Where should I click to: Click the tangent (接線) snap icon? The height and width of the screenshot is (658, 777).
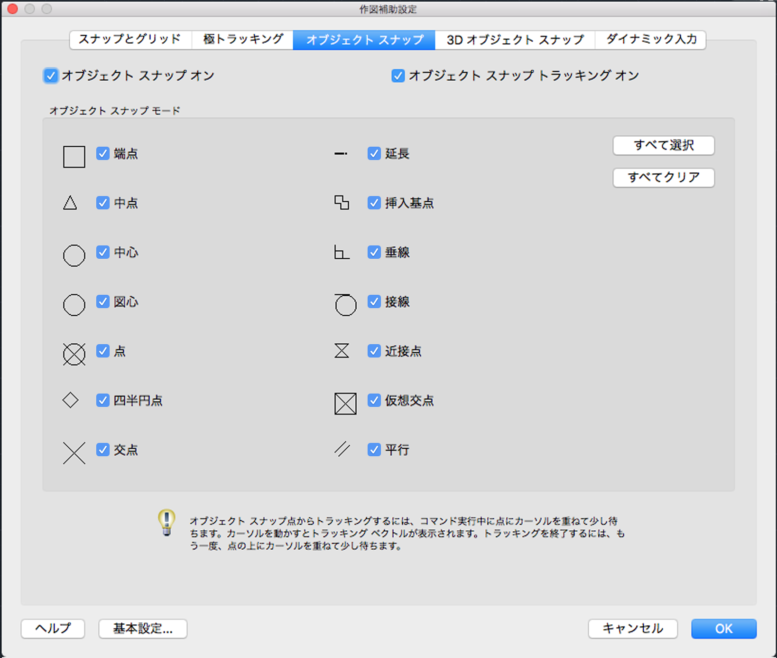[345, 304]
